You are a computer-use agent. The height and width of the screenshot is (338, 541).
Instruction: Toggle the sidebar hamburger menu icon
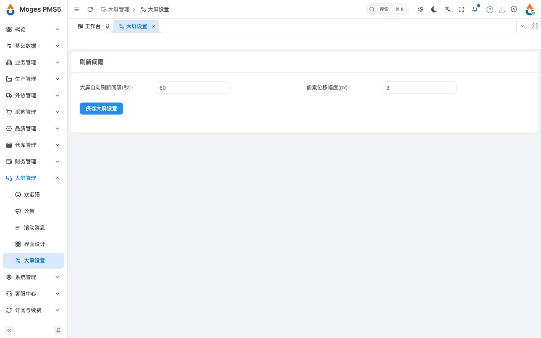[x=77, y=9]
